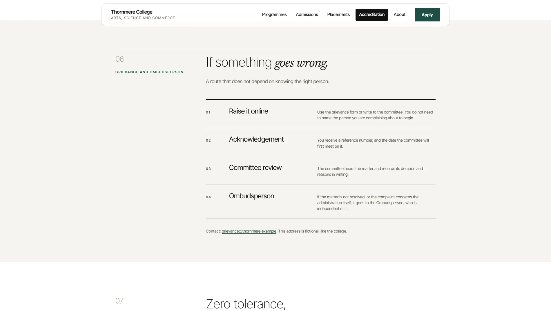This screenshot has width=551, height=311.
Task: Click the step number '01'
Action: (208, 112)
